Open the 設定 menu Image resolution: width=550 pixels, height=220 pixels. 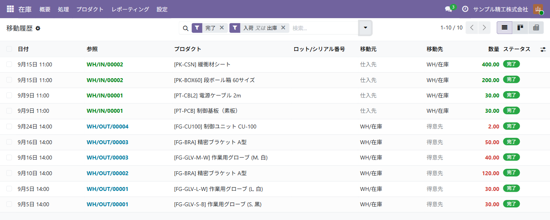(x=162, y=9)
